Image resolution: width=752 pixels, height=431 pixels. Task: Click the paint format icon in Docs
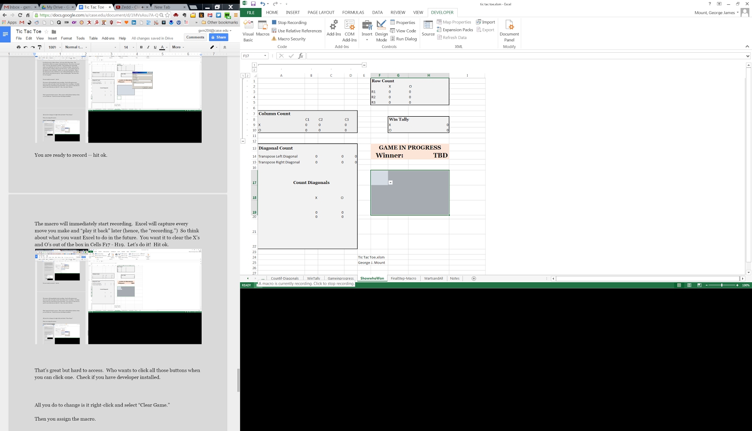40,47
